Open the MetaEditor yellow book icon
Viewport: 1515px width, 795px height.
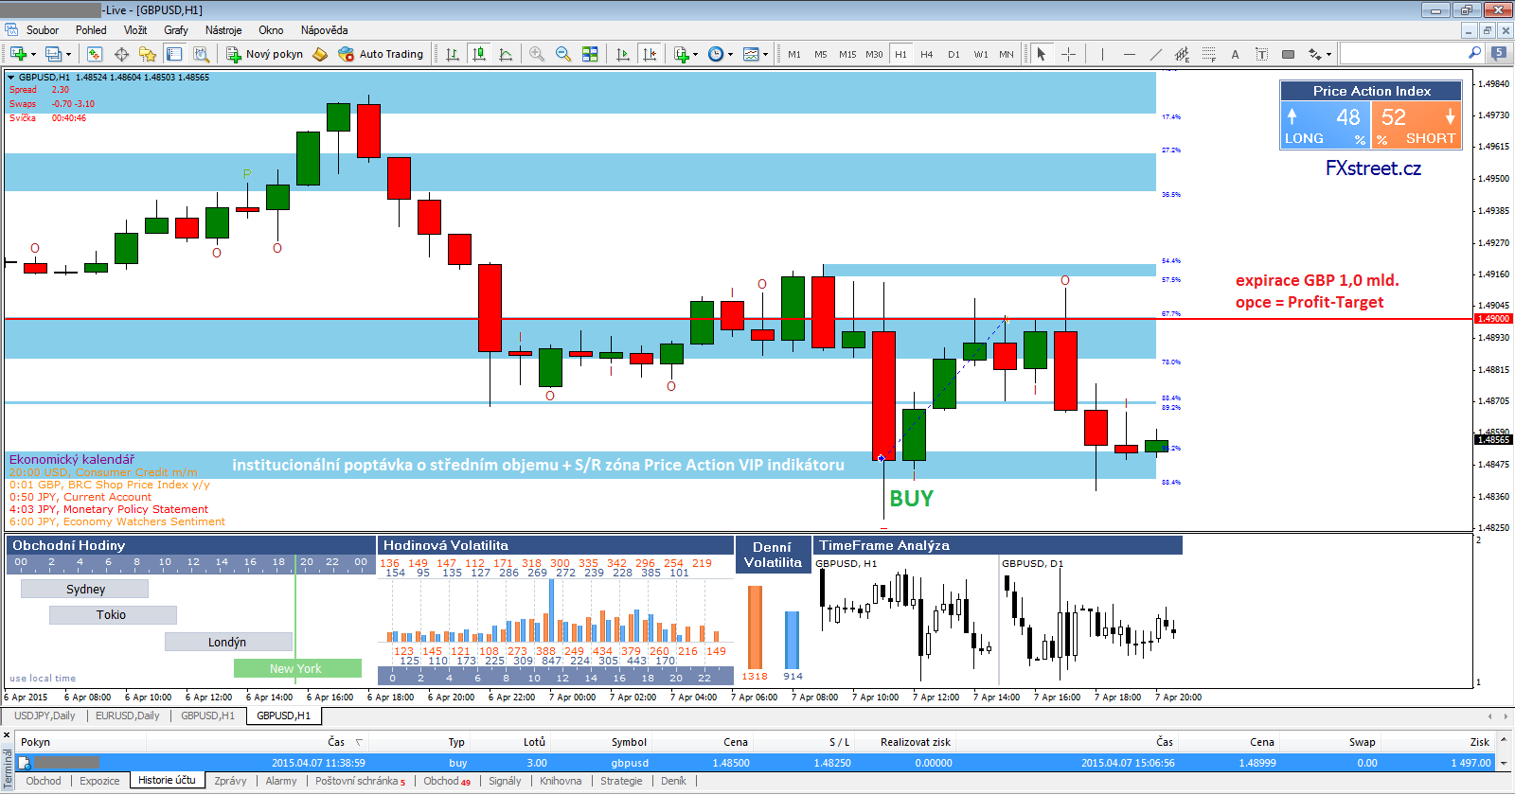(320, 54)
